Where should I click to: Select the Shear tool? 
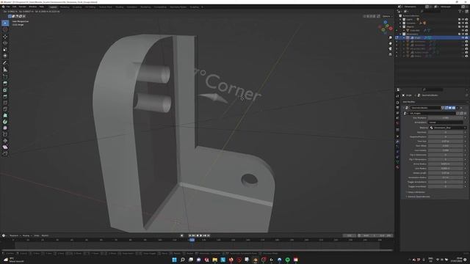5,147
